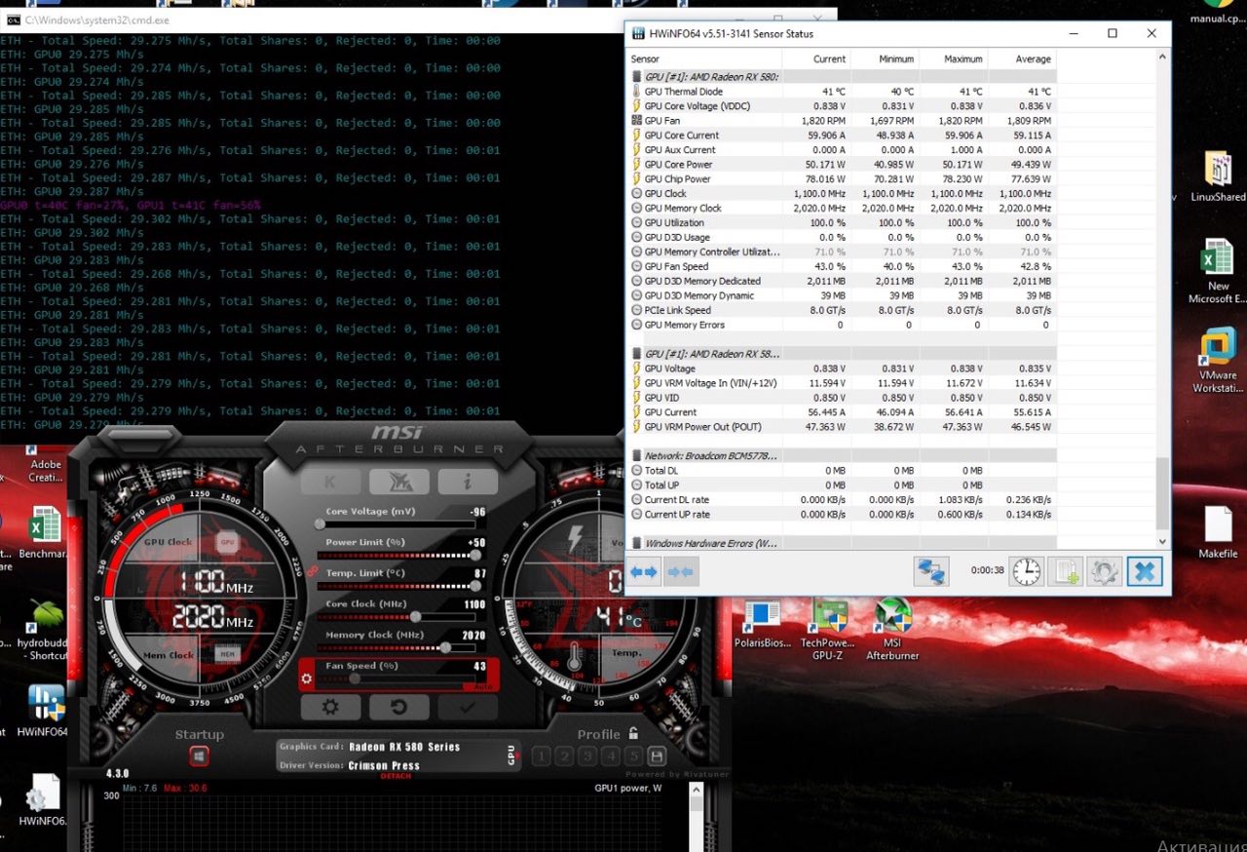Screen dimensions: 1247x852
Task: Open the LinuxShared archive desktop icon
Action: (x=1218, y=176)
